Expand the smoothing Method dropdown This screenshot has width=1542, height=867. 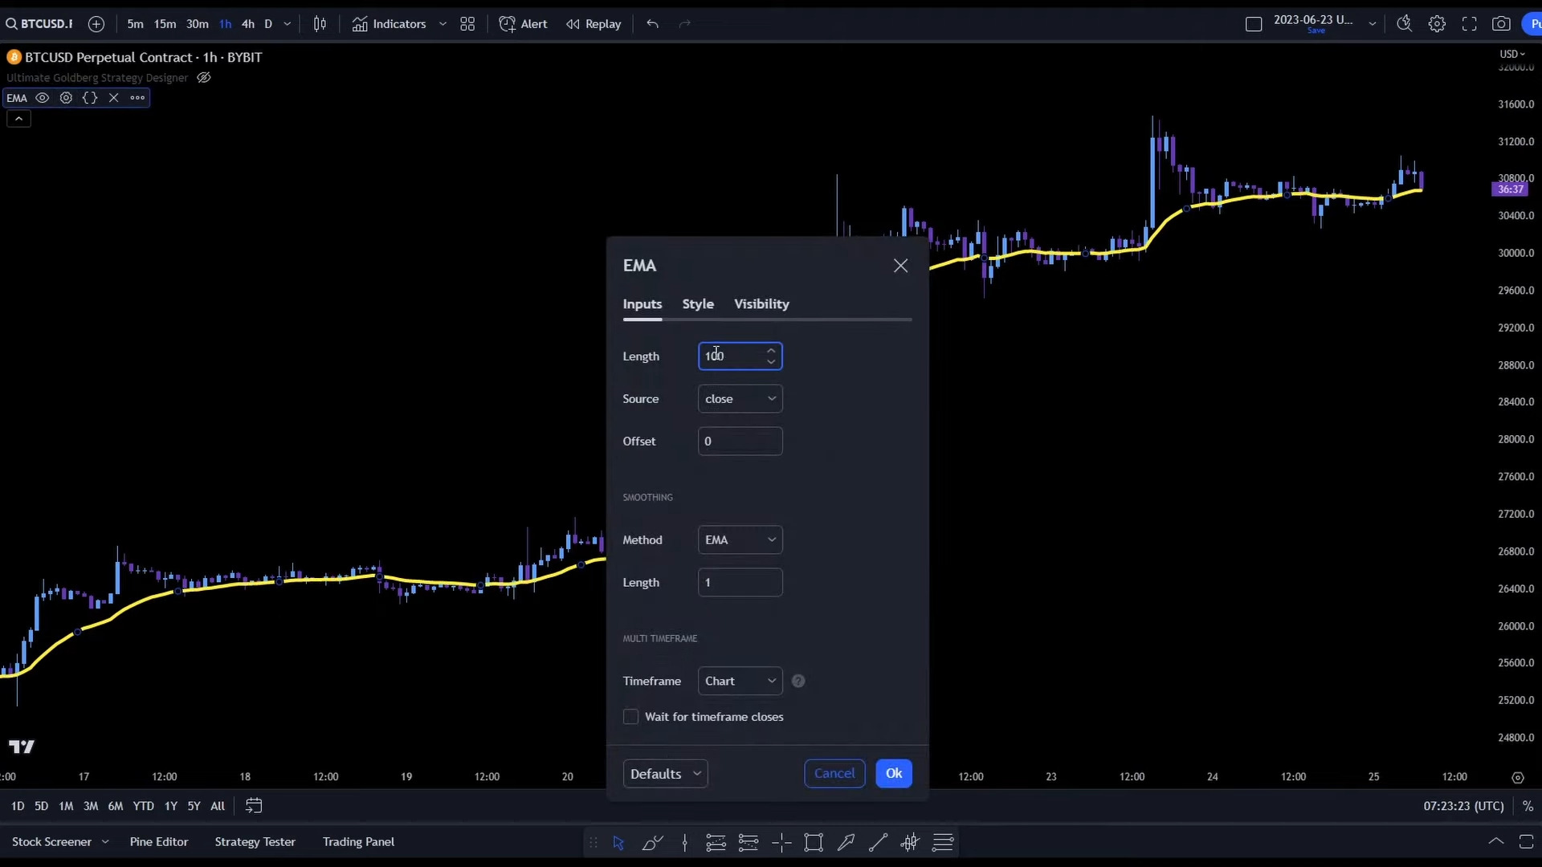tap(740, 540)
